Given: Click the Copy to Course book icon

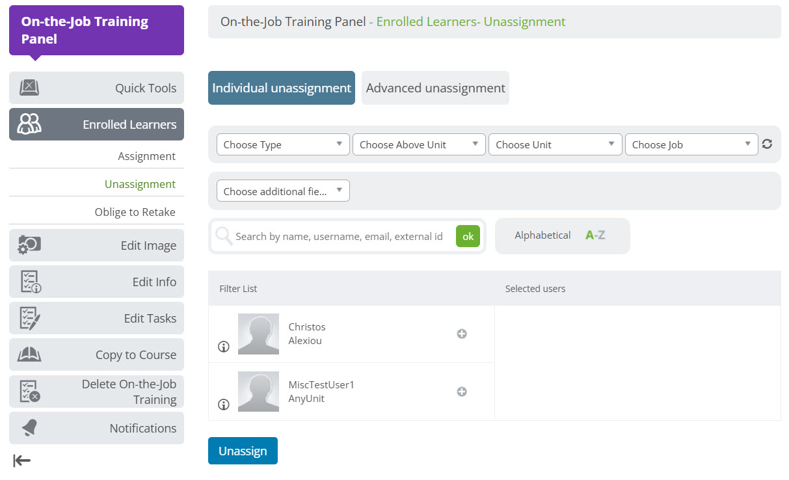Looking at the screenshot, I should click(30, 354).
